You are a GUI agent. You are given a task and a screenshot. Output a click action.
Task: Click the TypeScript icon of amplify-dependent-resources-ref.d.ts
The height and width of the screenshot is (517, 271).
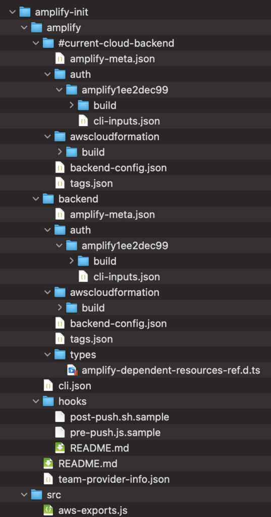(x=72, y=370)
